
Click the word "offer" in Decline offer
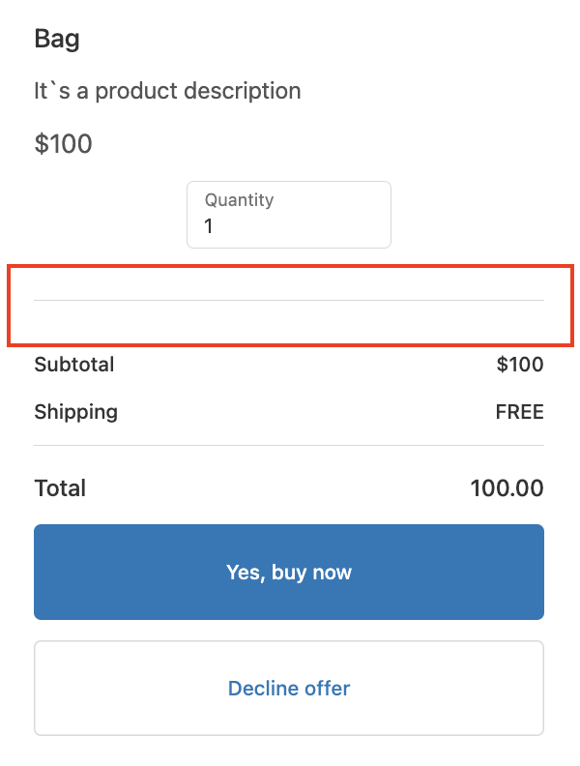(327, 689)
